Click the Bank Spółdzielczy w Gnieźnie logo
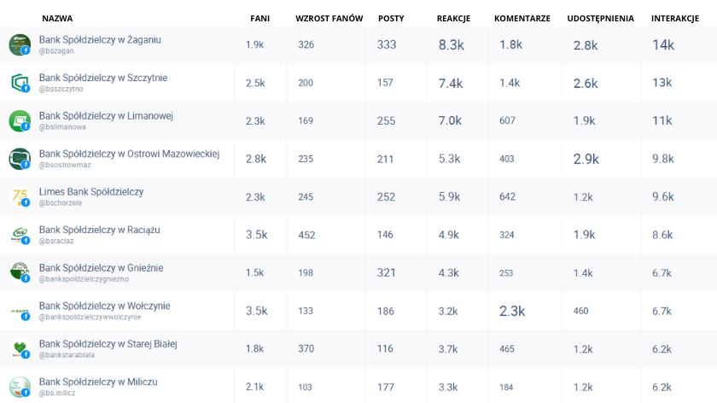The height and width of the screenshot is (403, 717). pos(20,272)
